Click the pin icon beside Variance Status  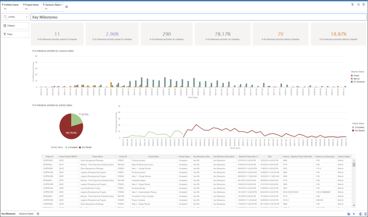(44, 5)
